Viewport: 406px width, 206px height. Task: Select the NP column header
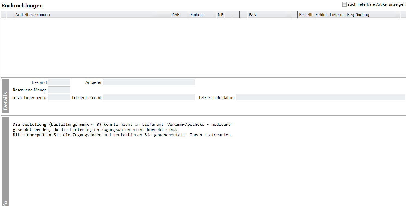pos(220,15)
